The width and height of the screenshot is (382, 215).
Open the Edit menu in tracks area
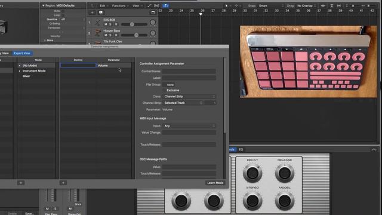pyautogui.click(x=103, y=5)
